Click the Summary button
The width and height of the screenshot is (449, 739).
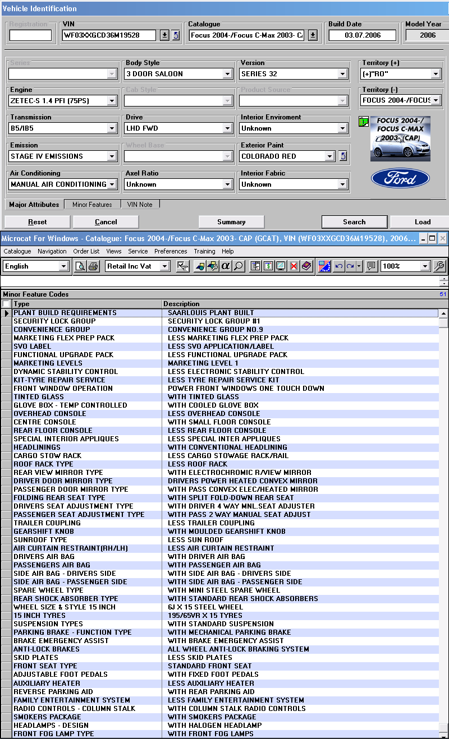[231, 222]
